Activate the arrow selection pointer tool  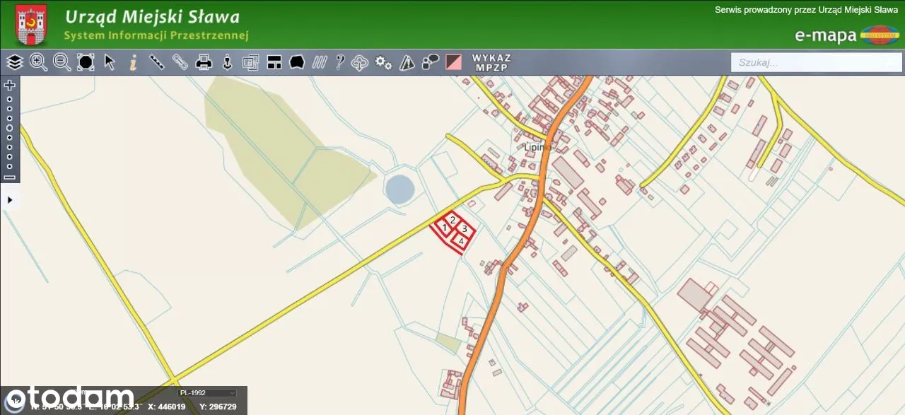[110, 62]
